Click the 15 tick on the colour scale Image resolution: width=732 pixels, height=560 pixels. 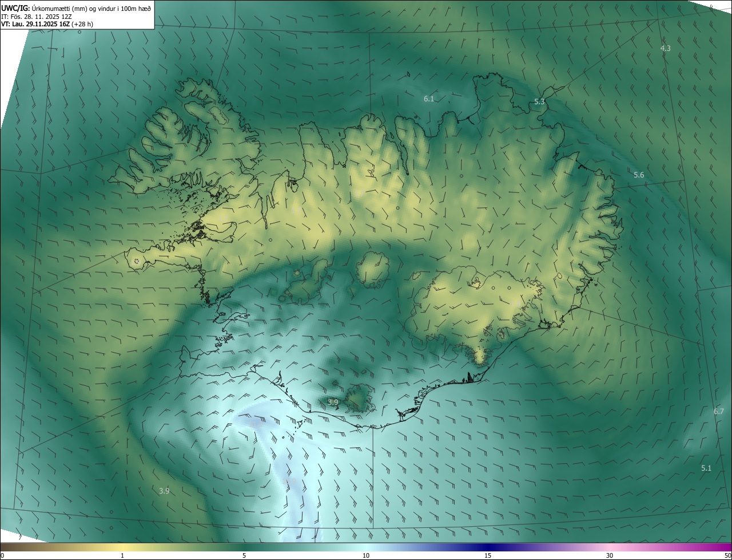pos(488,556)
